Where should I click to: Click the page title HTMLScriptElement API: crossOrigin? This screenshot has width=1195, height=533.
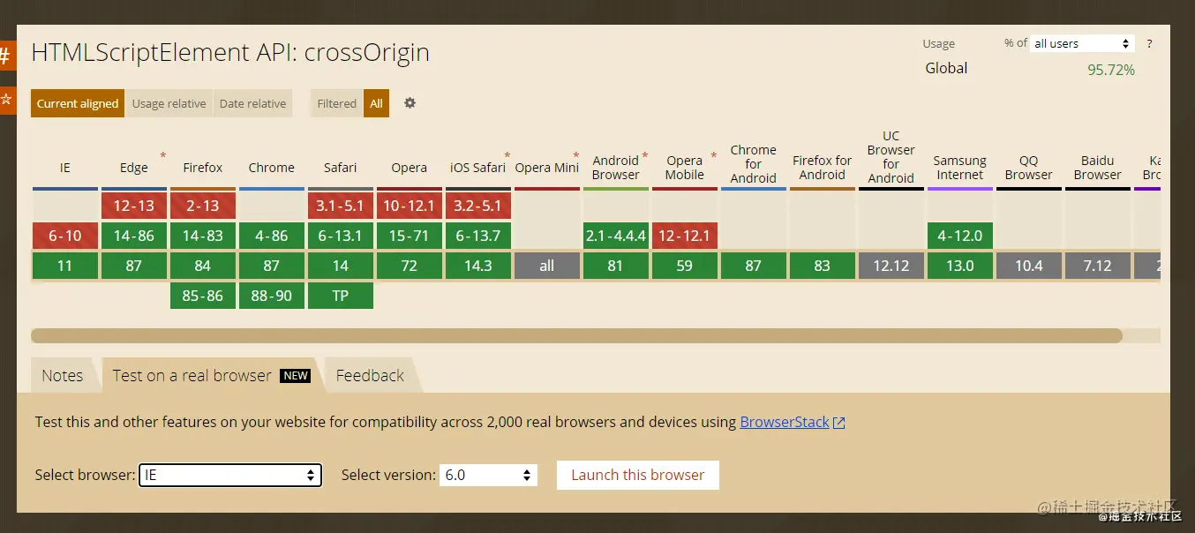pyautogui.click(x=230, y=52)
